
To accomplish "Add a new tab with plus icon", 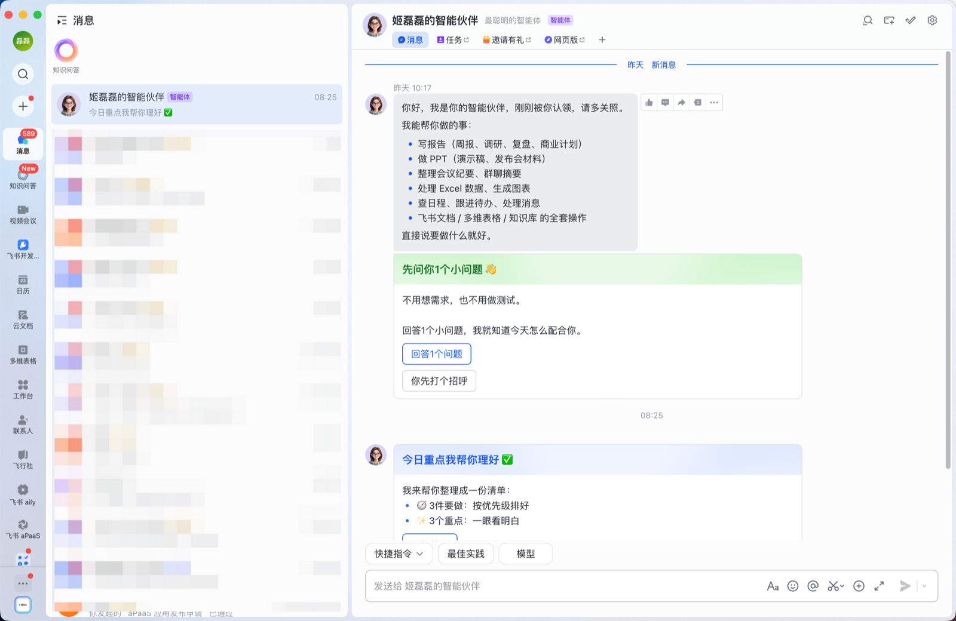I will point(602,40).
